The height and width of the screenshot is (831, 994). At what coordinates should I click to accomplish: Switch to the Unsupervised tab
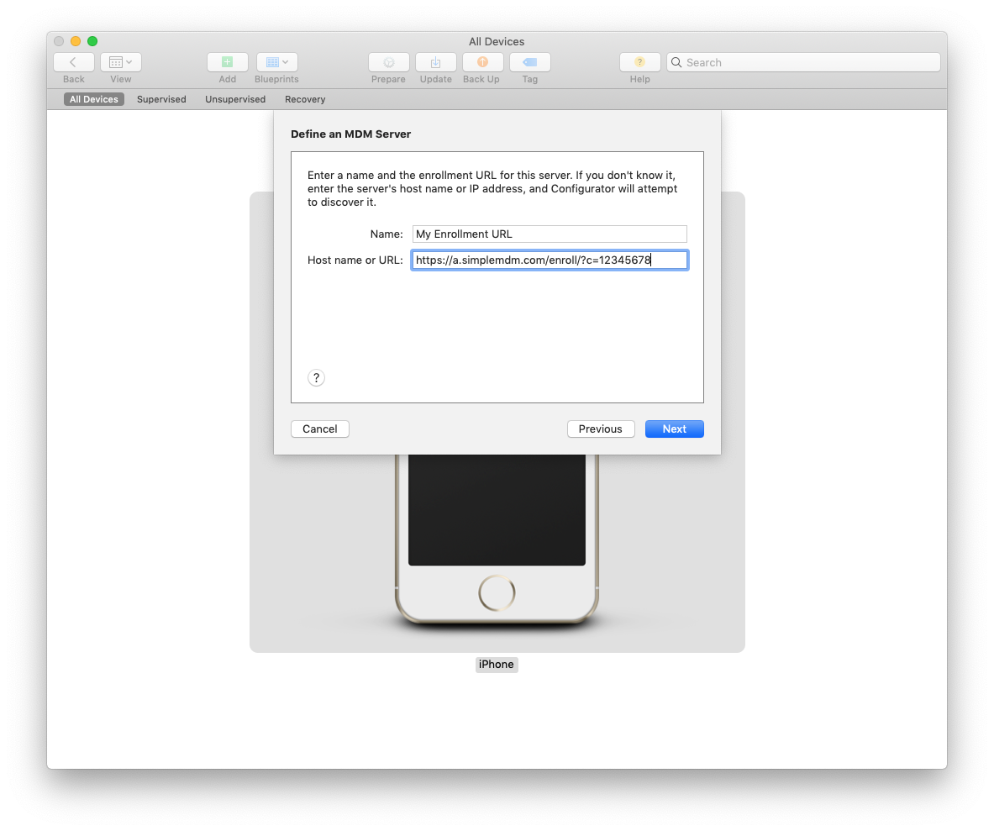pyautogui.click(x=235, y=99)
